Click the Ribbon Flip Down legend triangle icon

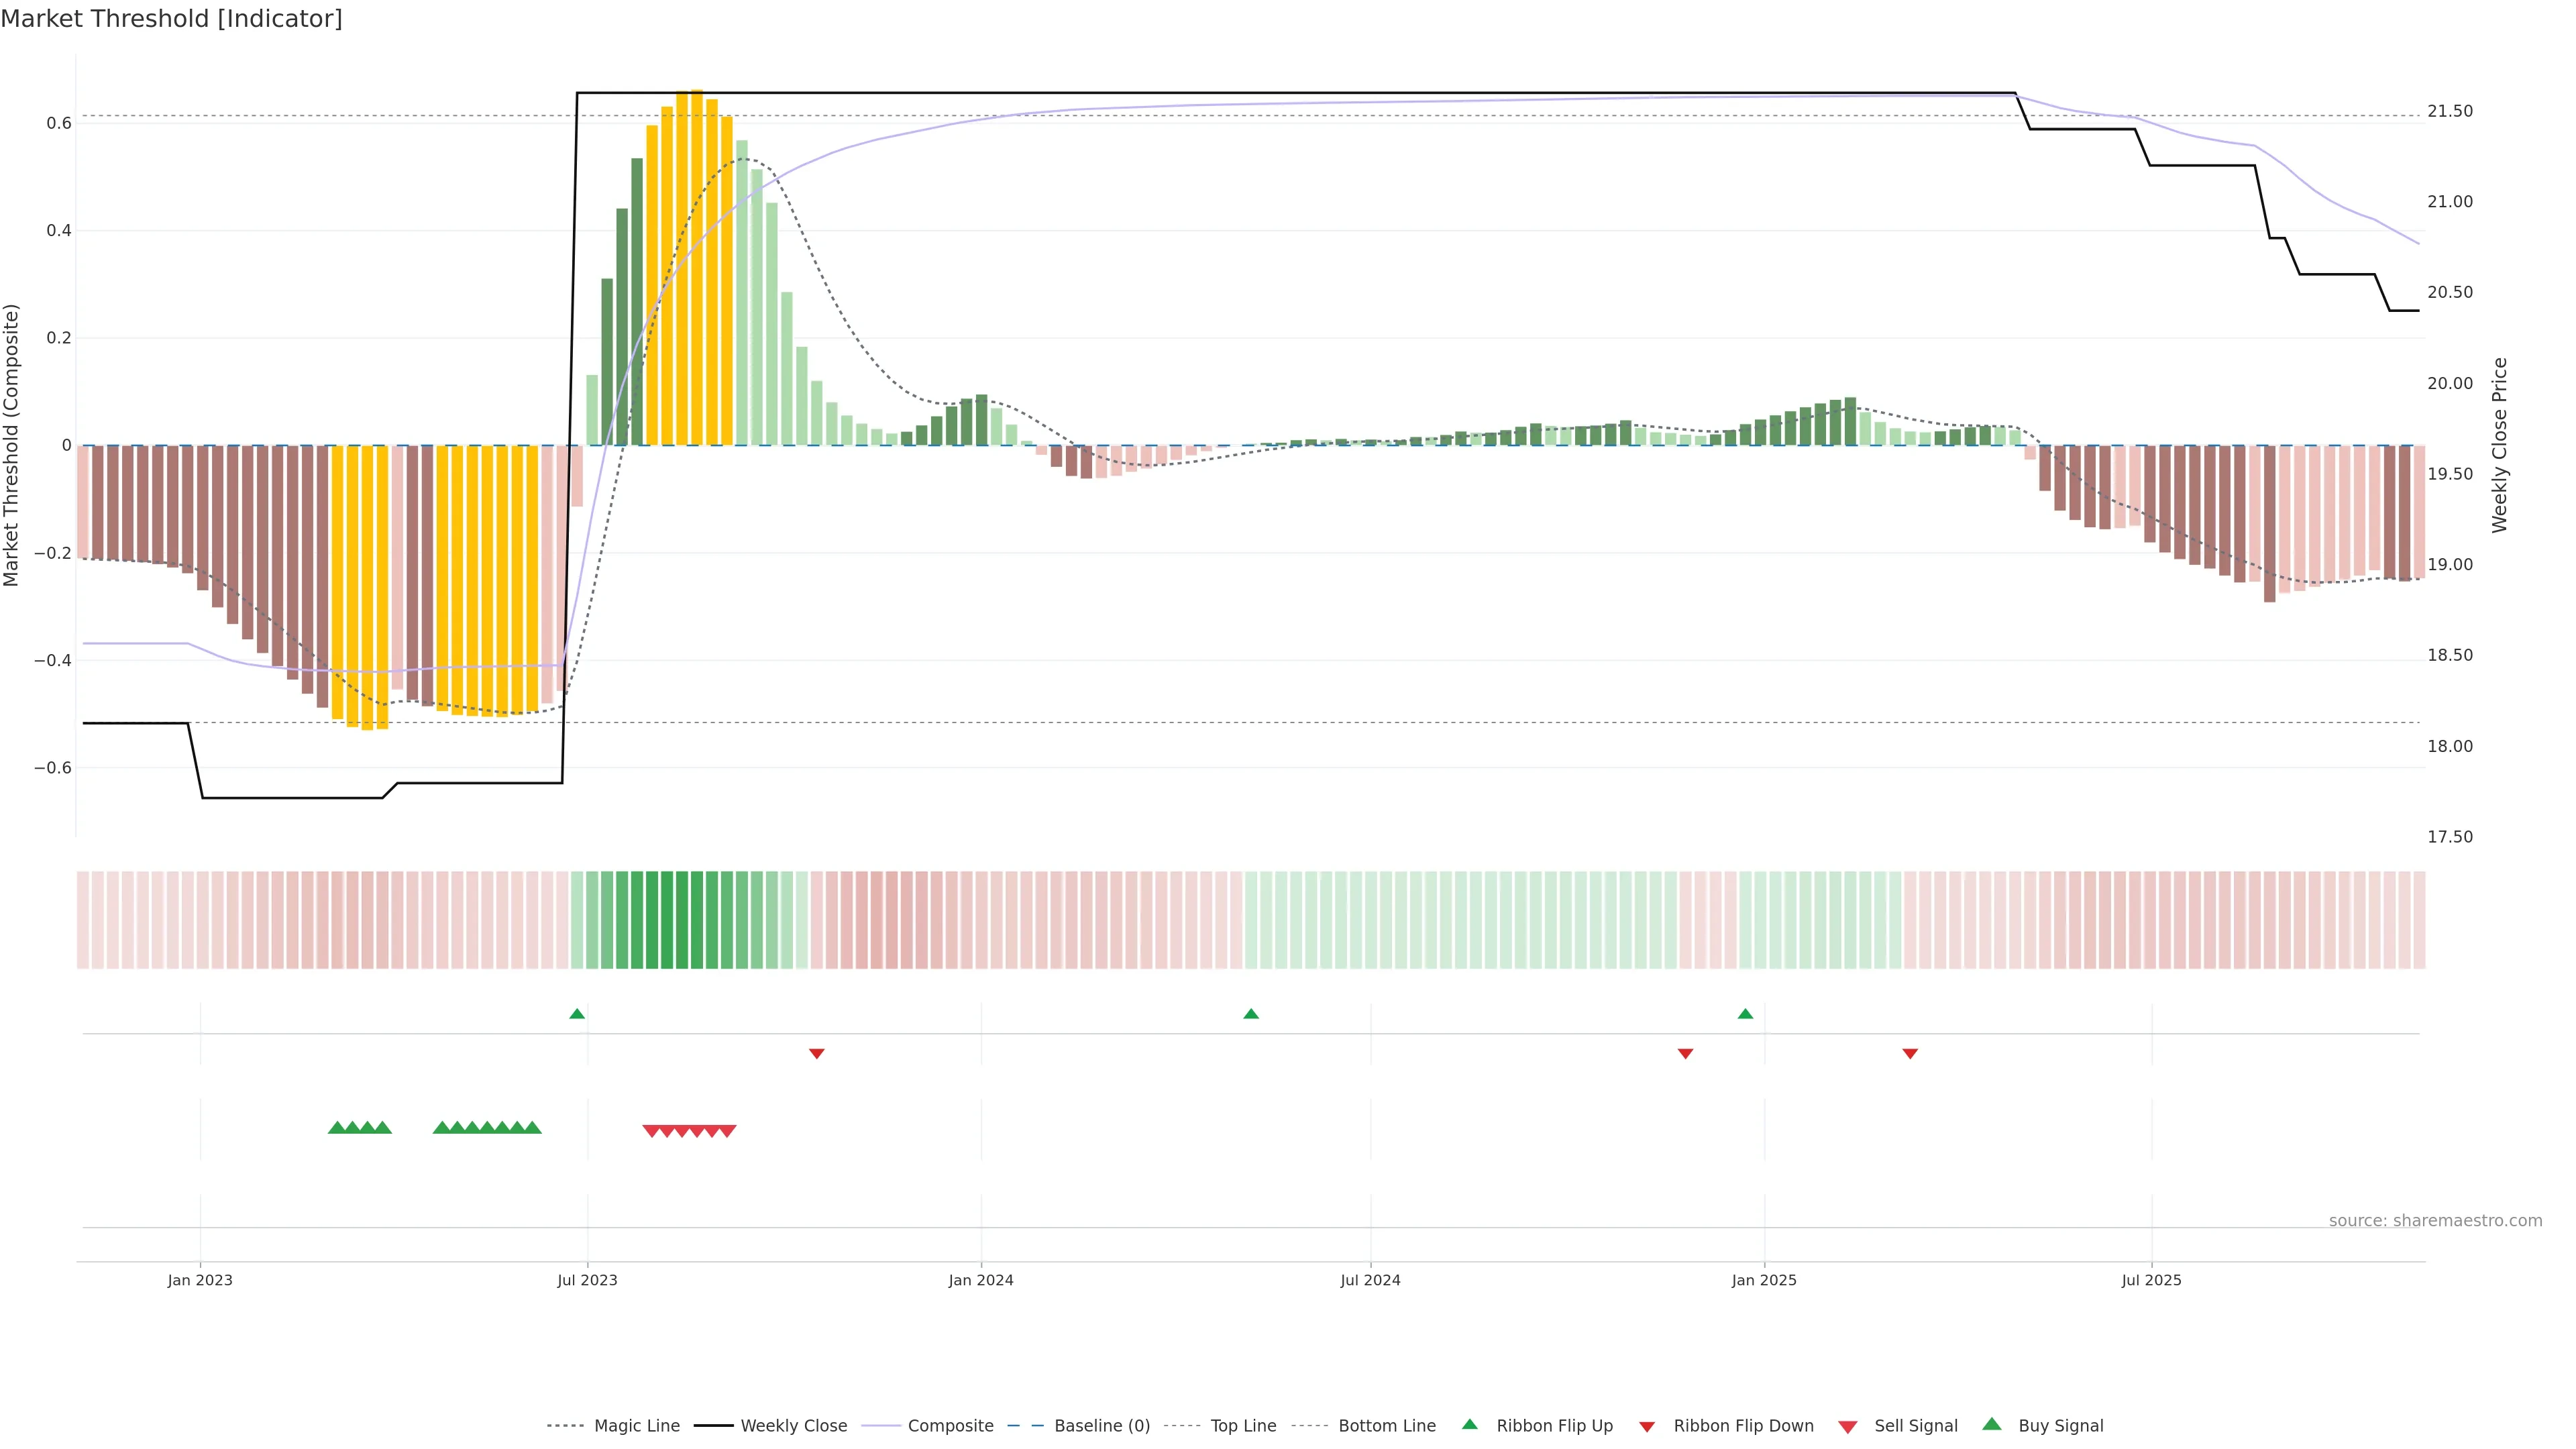1647,1427
